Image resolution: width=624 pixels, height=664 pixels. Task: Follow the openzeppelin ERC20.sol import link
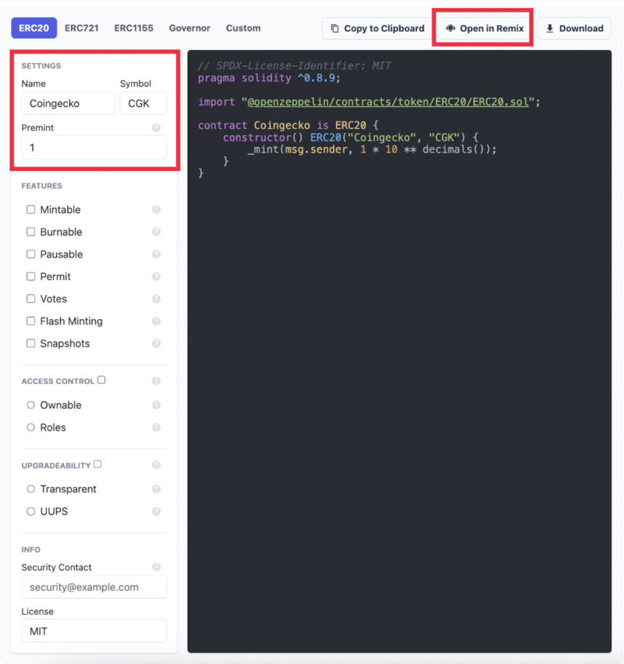tap(388, 102)
